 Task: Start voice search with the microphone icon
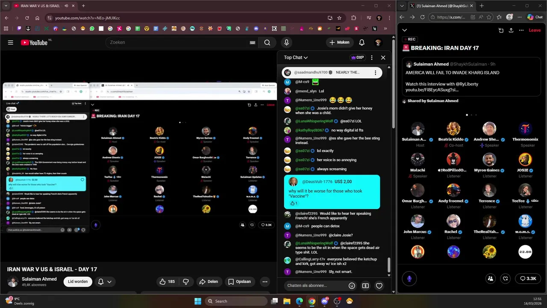[x=286, y=42]
